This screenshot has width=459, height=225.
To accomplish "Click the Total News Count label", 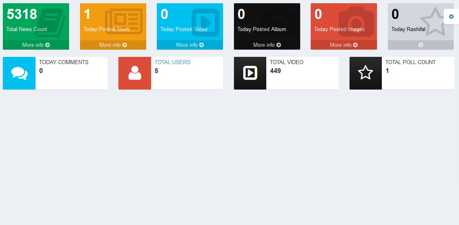I will (x=27, y=29).
